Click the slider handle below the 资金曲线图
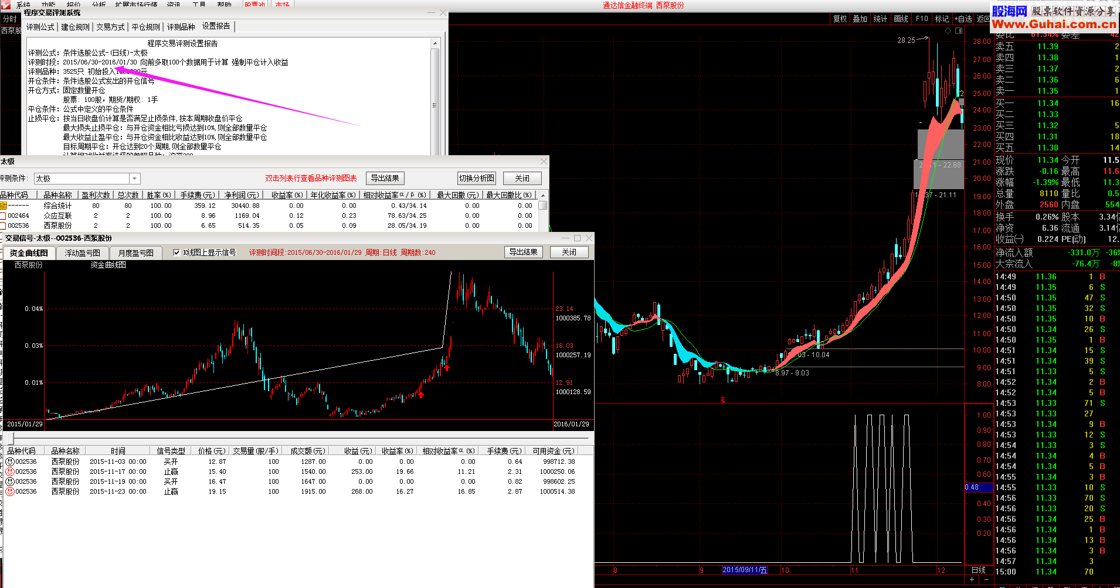 click(x=12, y=438)
